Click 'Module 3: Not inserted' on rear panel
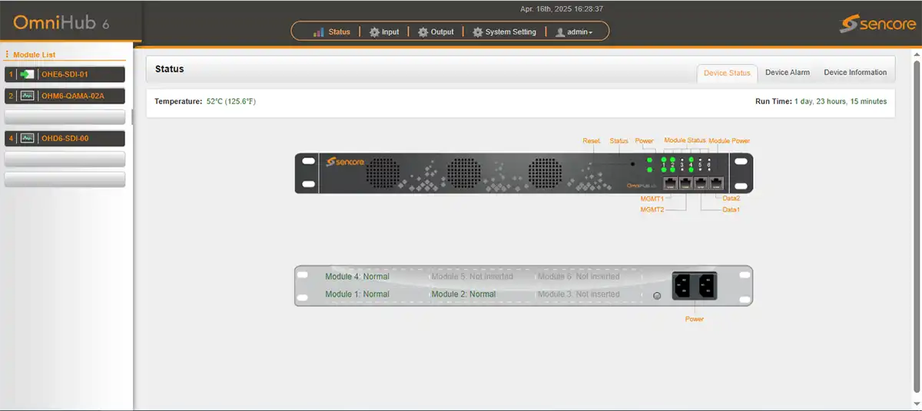This screenshot has width=922, height=411. [579, 294]
